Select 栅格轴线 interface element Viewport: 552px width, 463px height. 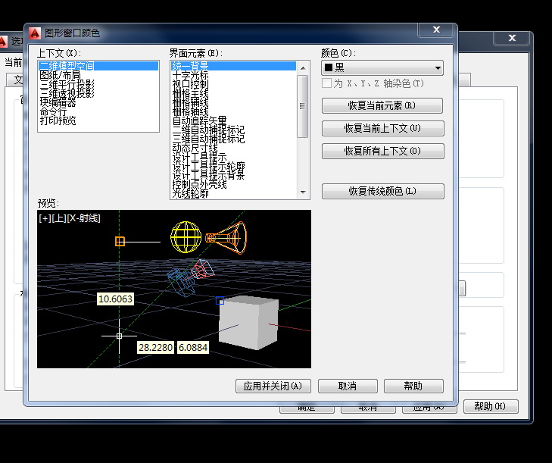(234, 111)
